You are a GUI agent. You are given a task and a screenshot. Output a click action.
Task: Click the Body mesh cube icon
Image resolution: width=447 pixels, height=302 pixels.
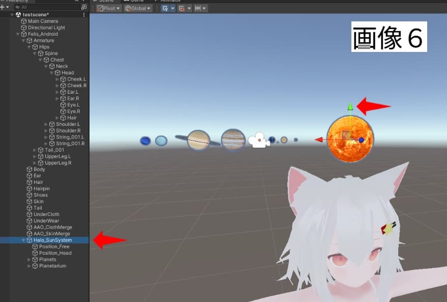click(29, 169)
